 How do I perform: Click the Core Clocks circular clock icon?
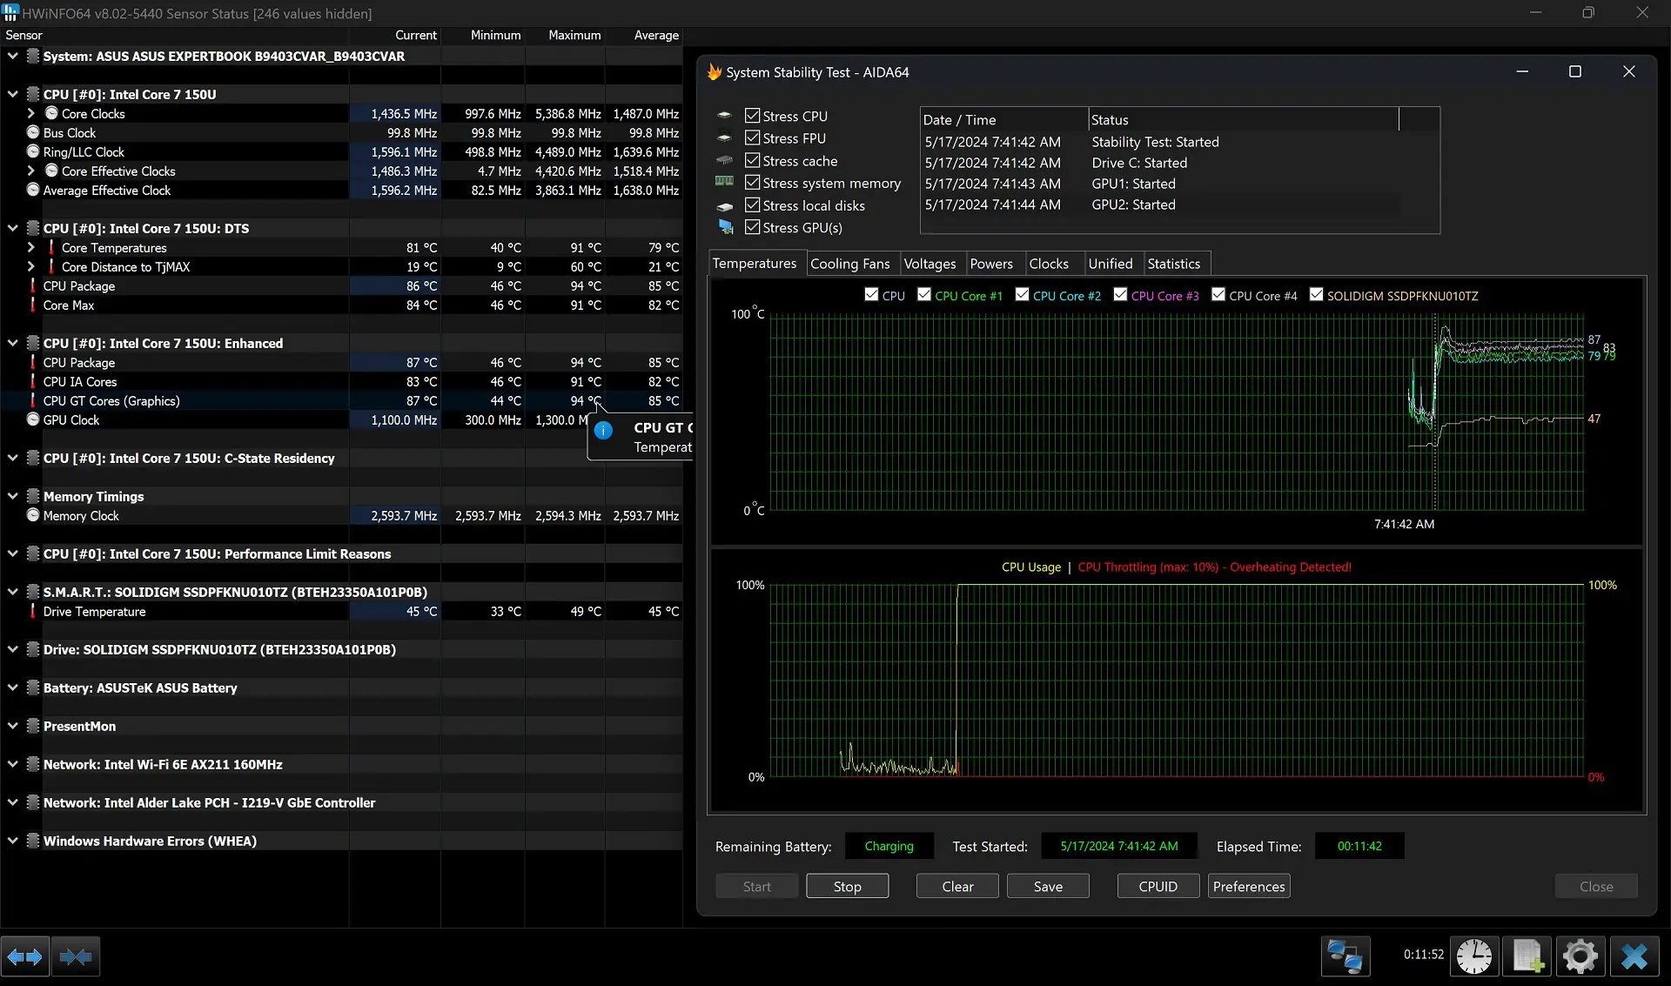pos(51,113)
